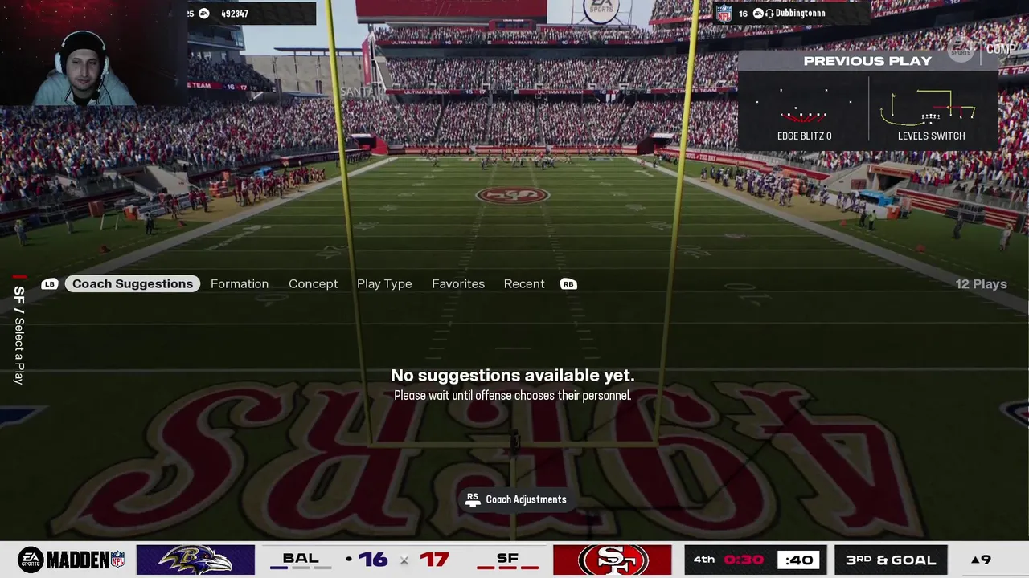
Task: Click the Baltimore Ravens team logo
Action: click(x=195, y=560)
